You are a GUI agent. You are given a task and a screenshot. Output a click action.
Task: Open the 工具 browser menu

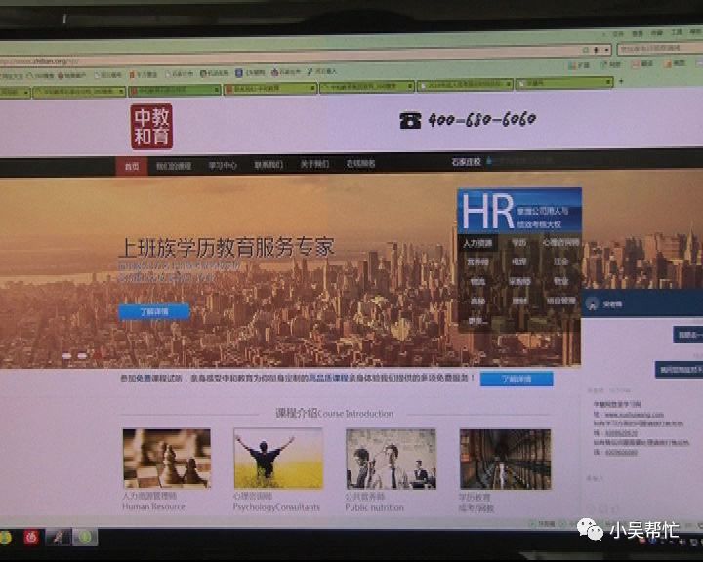click(677, 32)
